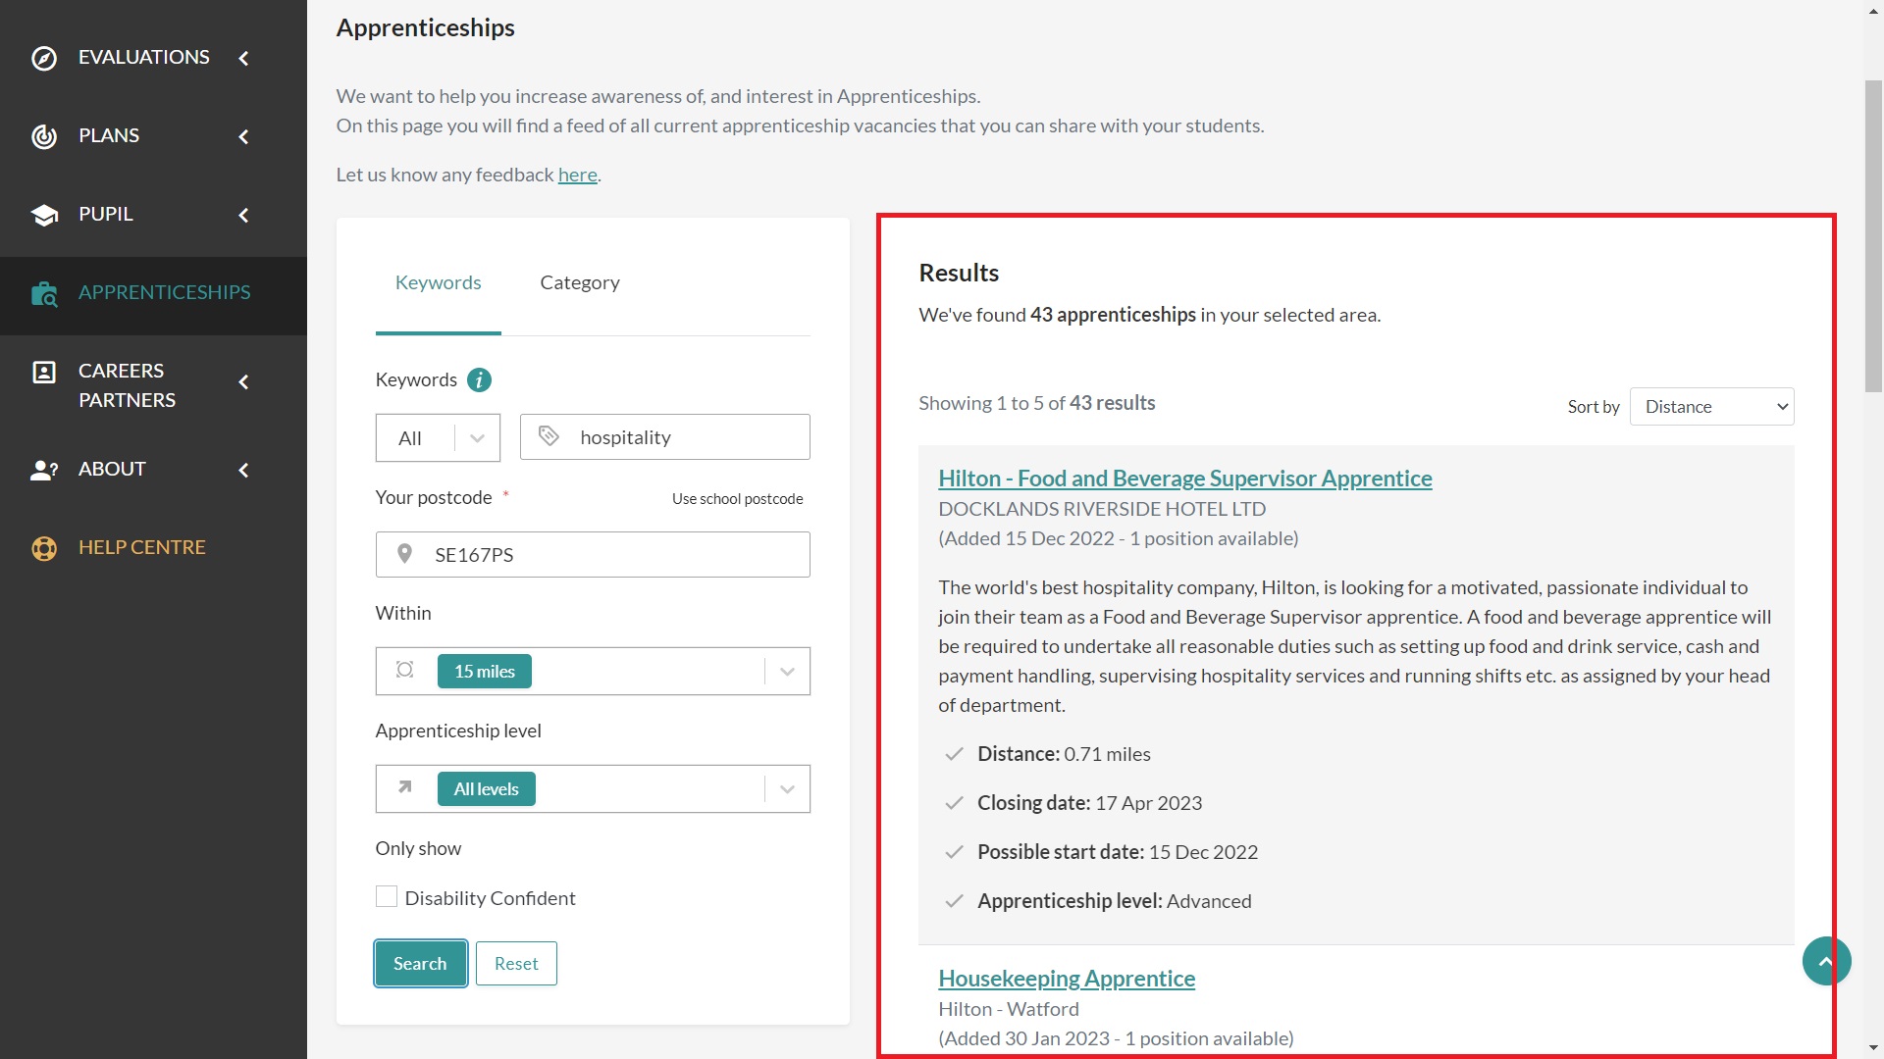This screenshot has height=1059, width=1884.
Task: Click the arrow icon in Apprenticeship level field
Action: pyautogui.click(x=404, y=787)
